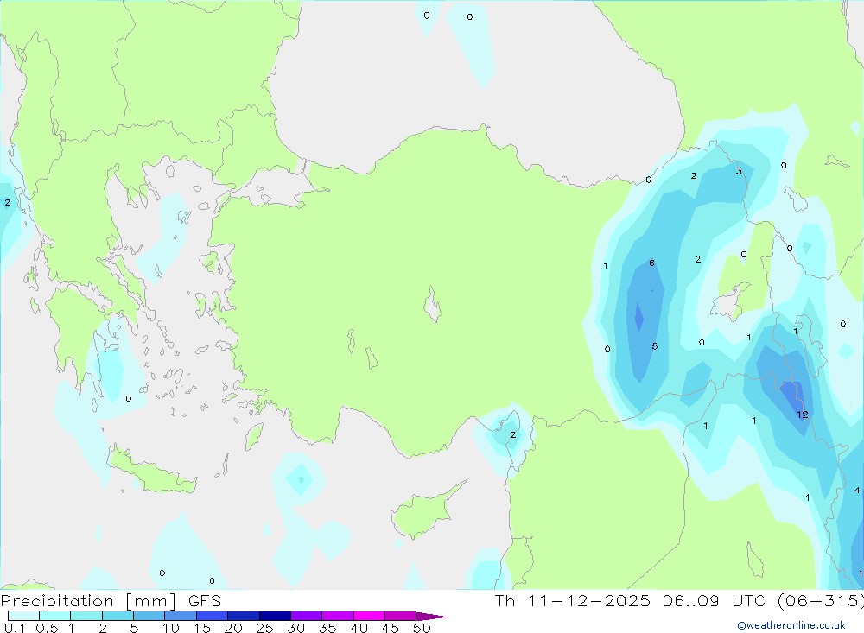Click the 'Precipitation [mm] GFS' title text

coord(111,601)
